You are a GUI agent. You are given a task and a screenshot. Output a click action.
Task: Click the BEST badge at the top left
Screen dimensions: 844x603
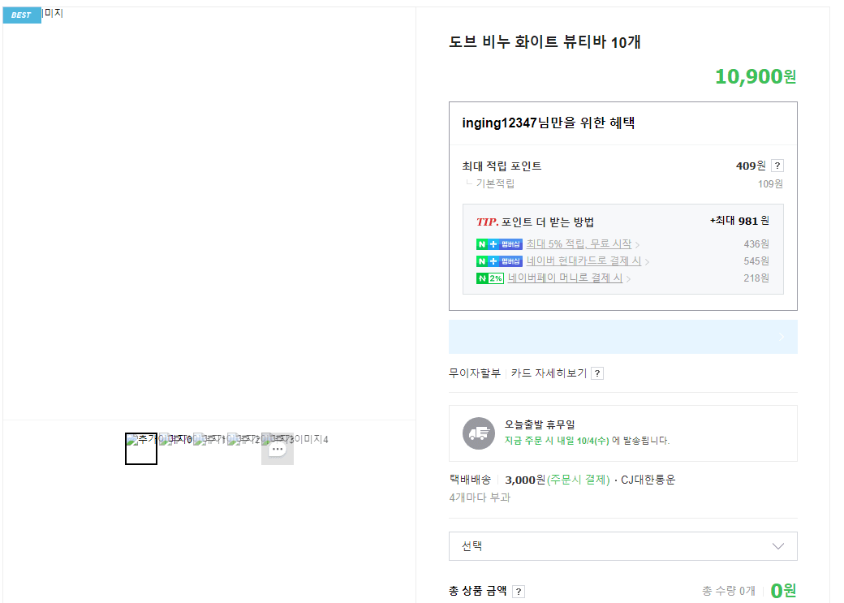pos(21,15)
